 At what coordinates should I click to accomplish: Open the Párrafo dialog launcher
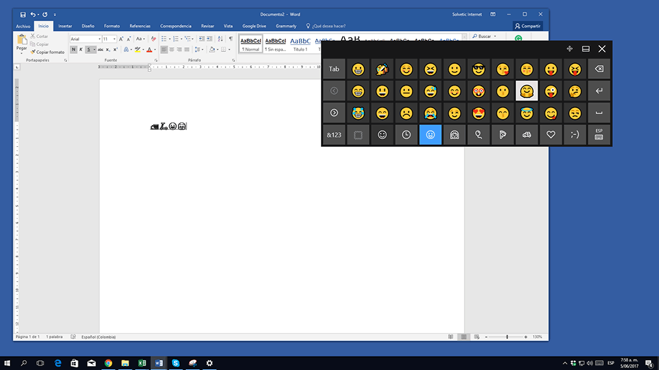point(233,61)
